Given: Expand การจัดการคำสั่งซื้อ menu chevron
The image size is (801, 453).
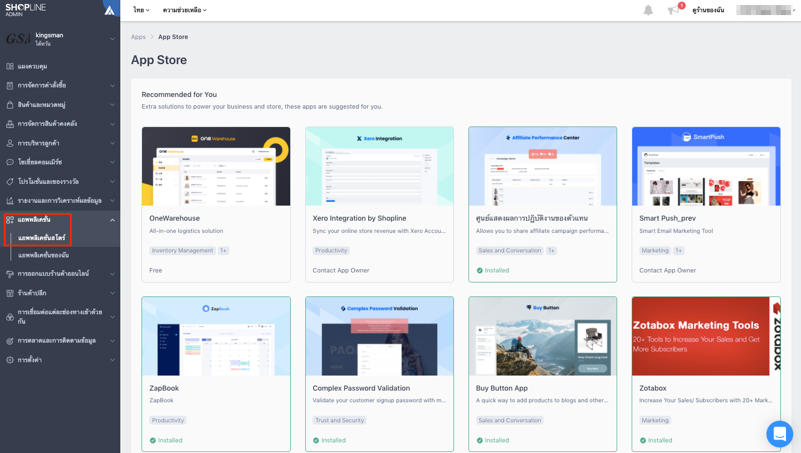Looking at the screenshot, I should coord(113,85).
